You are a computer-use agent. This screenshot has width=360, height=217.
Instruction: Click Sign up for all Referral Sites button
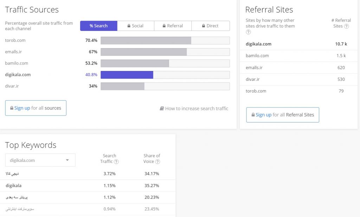click(283, 115)
